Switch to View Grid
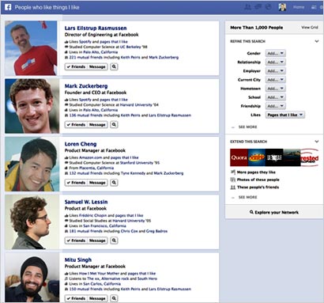This screenshot has width=324, height=303. point(310,28)
